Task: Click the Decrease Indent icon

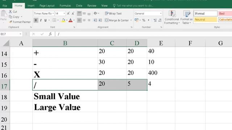Action: (95, 20)
